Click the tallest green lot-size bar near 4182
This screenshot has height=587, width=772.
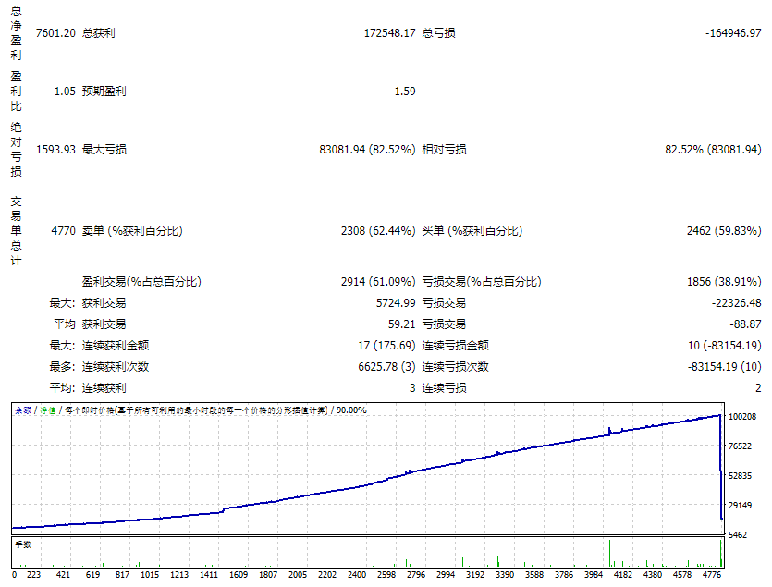tap(609, 554)
